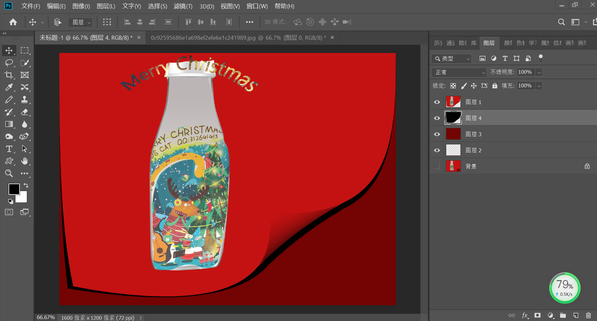Image resolution: width=597 pixels, height=321 pixels.
Task: Swap foreground and background colors
Action: (x=26, y=185)
